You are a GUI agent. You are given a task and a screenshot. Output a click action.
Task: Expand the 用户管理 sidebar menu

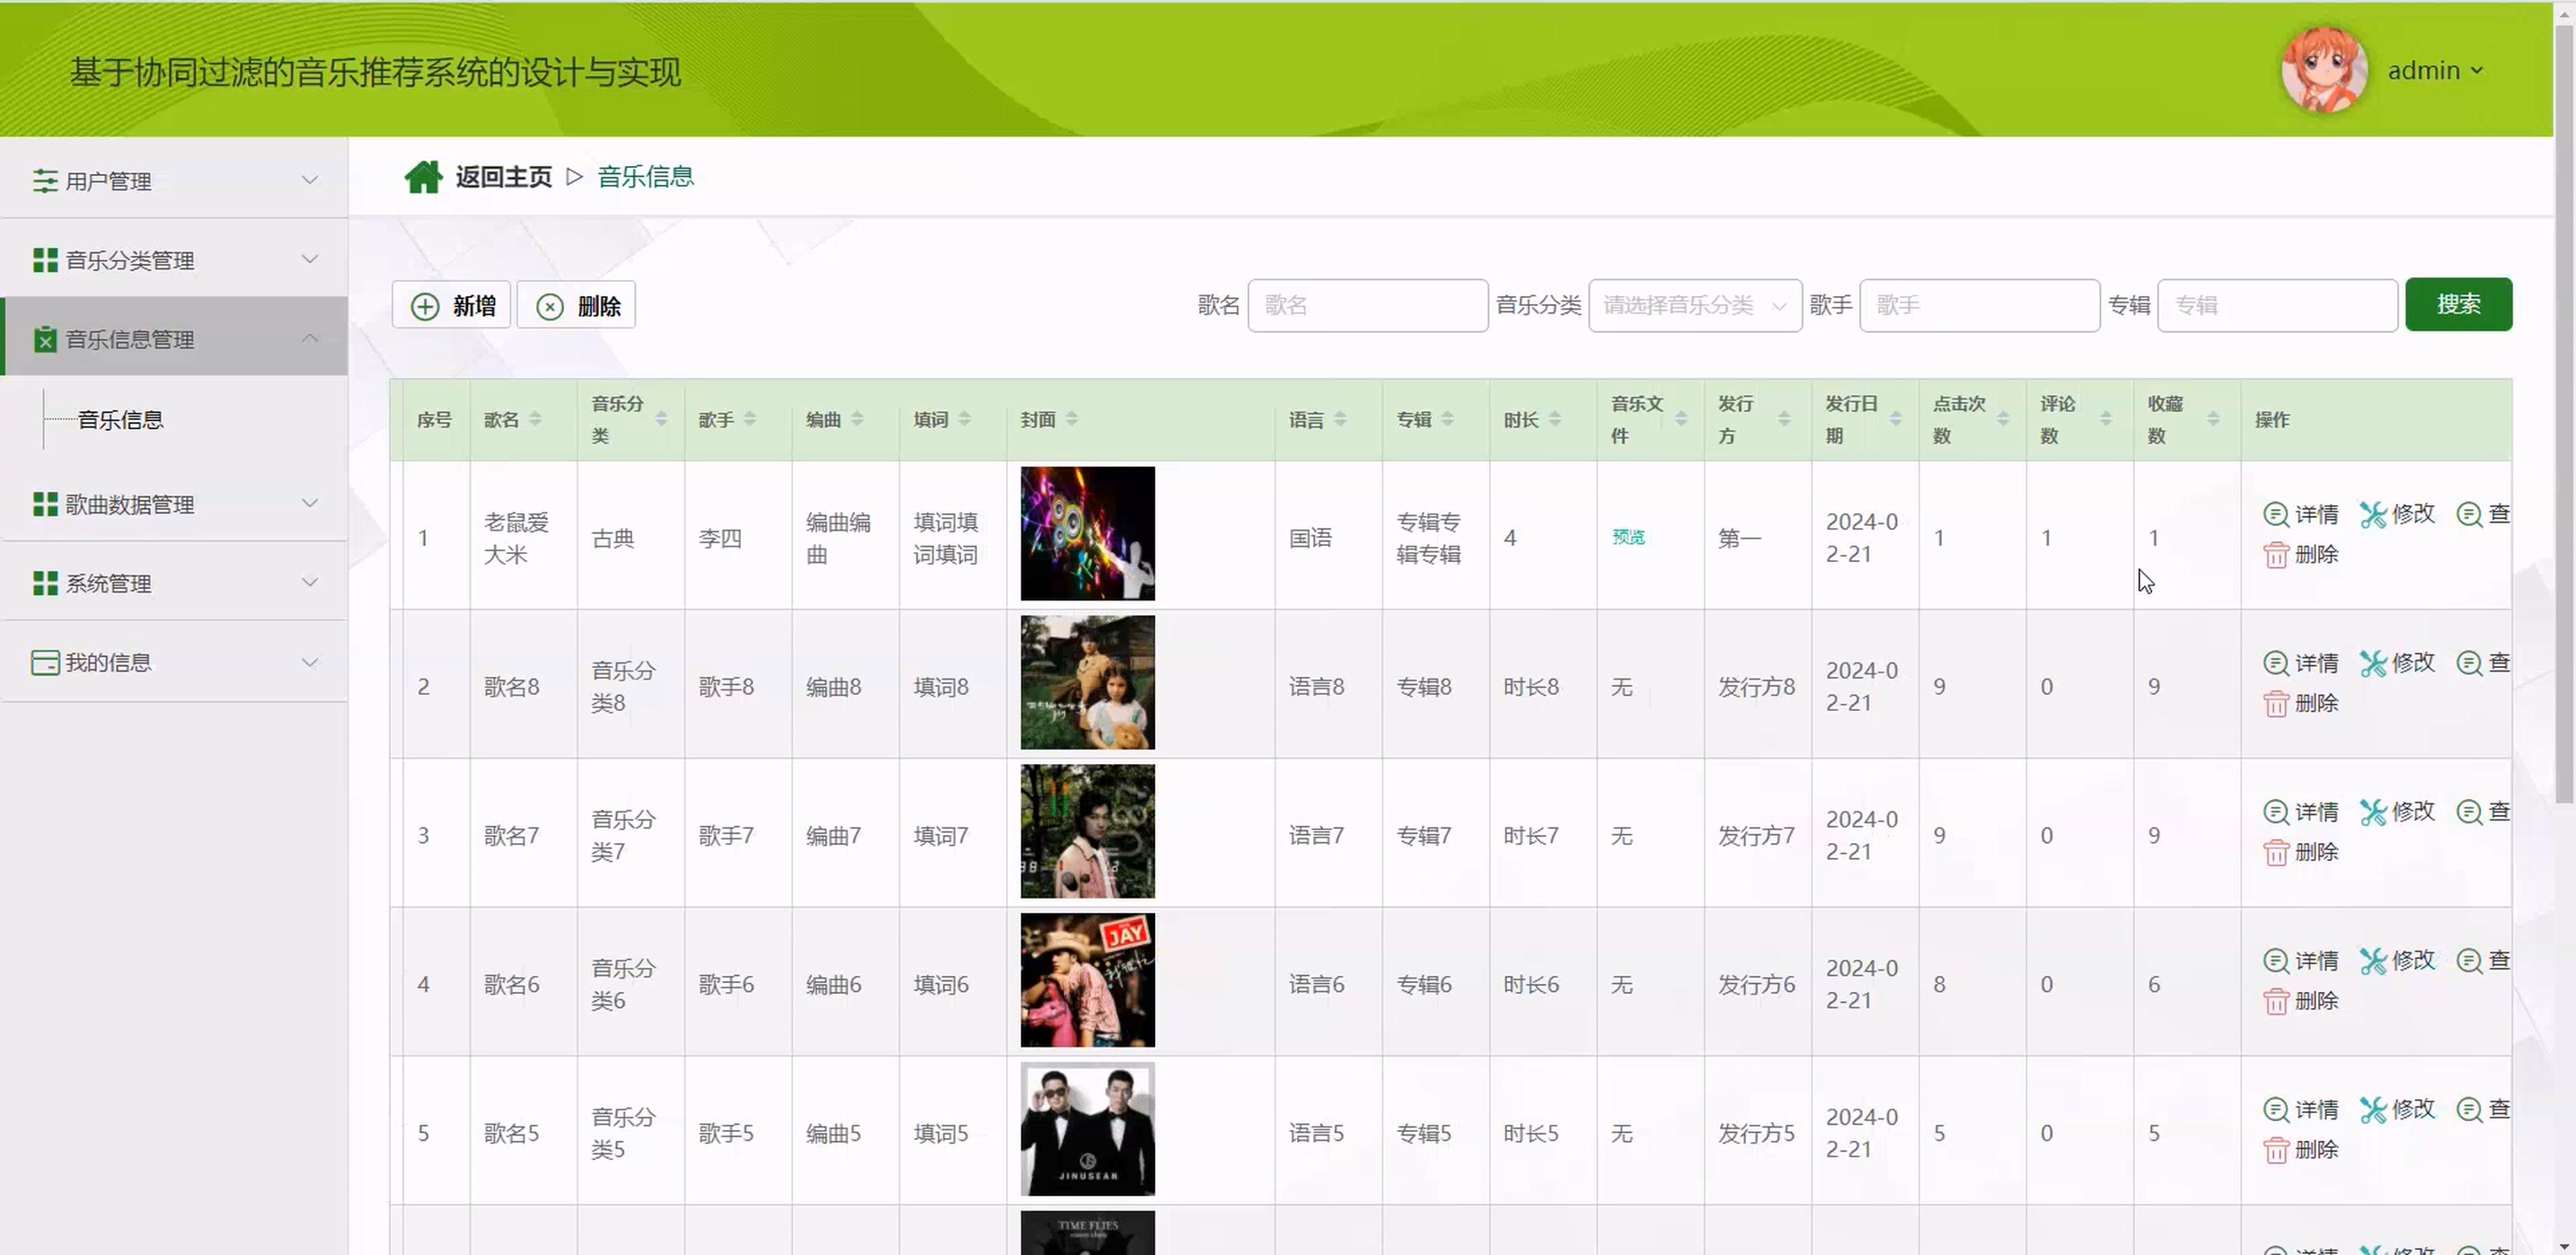coord(175,180)
